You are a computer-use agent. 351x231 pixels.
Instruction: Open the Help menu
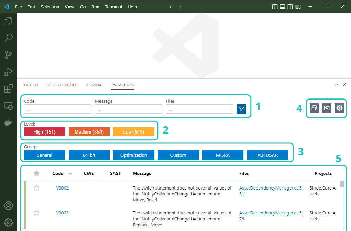coord(132,7)
